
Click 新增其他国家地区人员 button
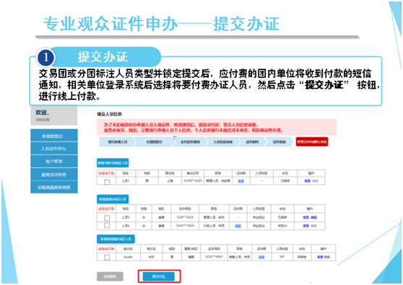[x=116, y=239]
